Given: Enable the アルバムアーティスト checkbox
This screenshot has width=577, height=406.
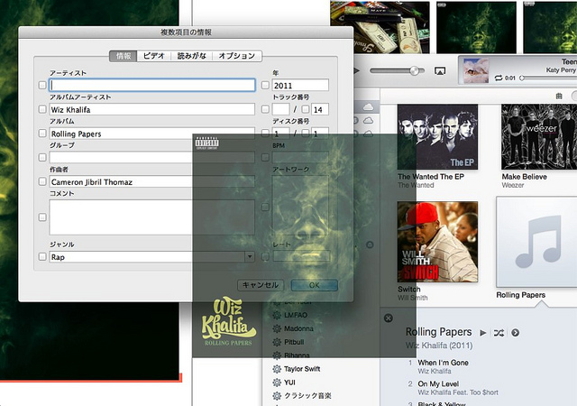Looking at the screenshot, I should [x=42, y=109].
